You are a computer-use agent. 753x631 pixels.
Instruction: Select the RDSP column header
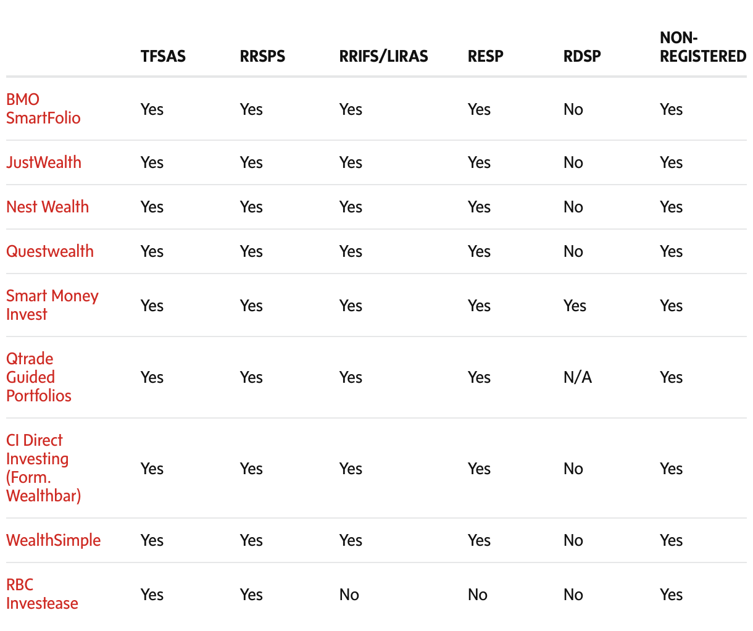tap(582, 56)
